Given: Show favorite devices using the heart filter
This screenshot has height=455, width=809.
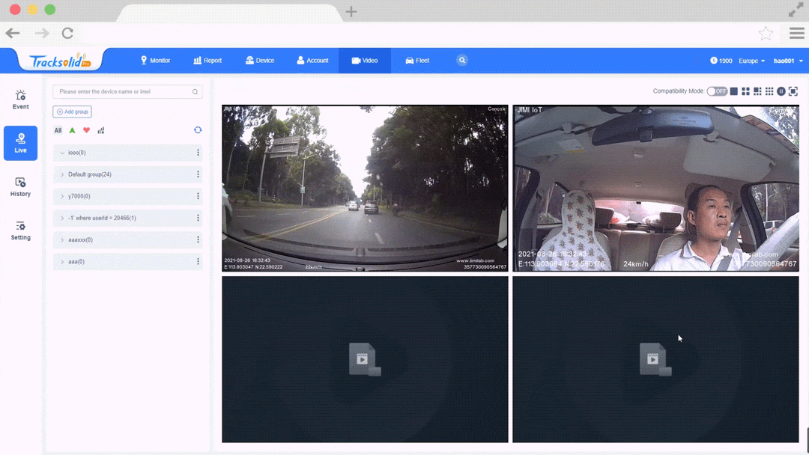Looking at the screenshot, I should pos(87,129).
